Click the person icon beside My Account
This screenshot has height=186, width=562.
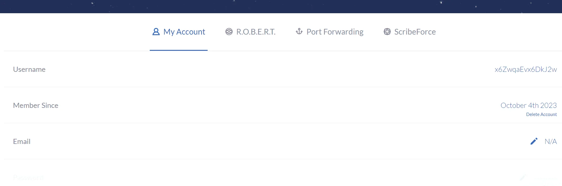click(156, 32)
